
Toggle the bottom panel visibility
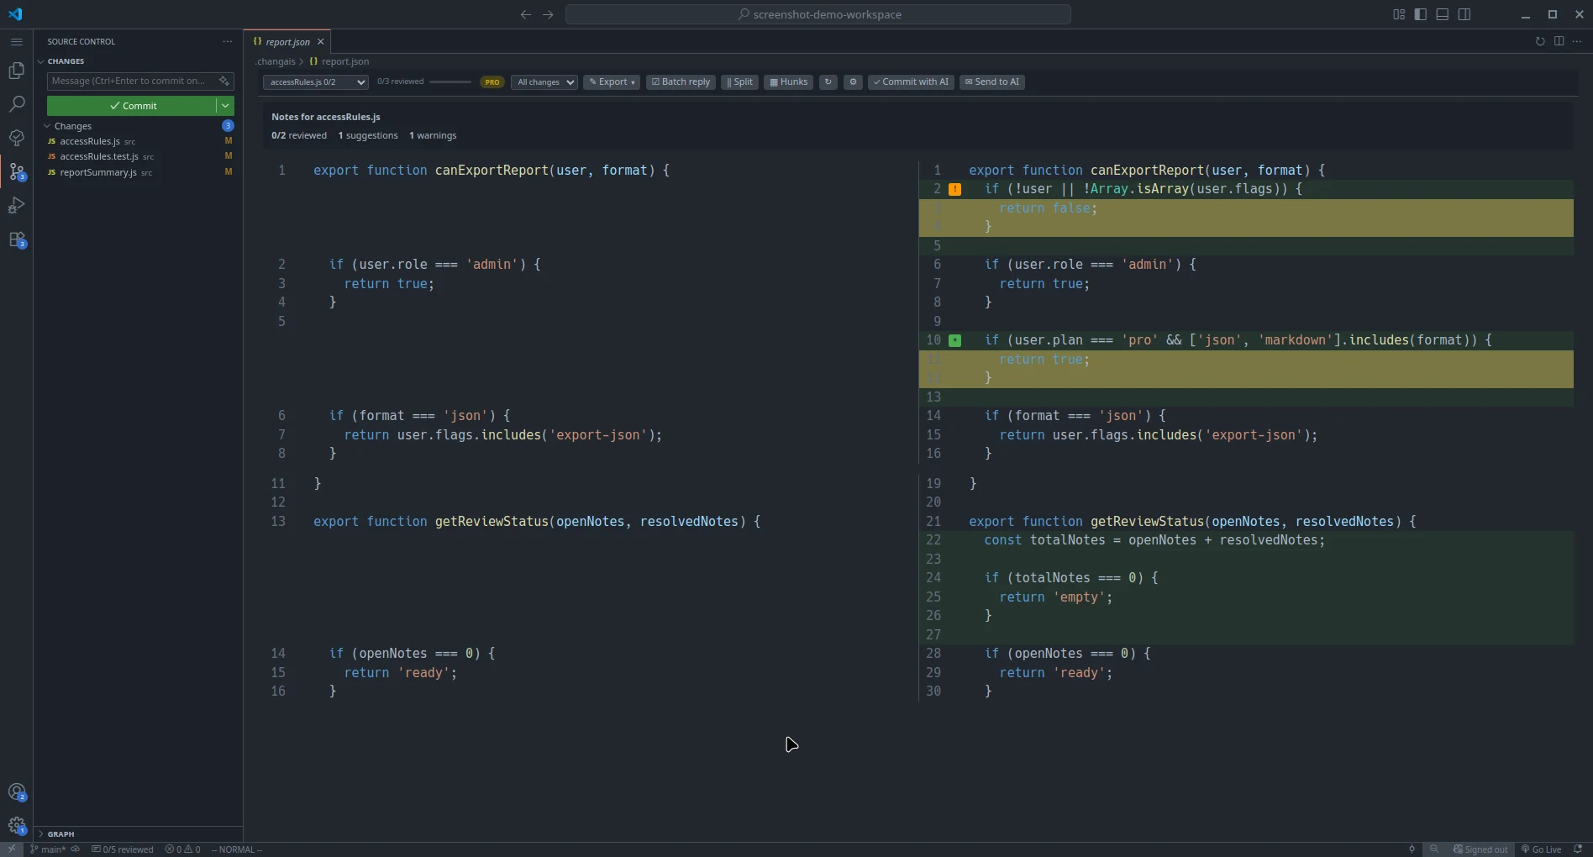(1443, 14)
